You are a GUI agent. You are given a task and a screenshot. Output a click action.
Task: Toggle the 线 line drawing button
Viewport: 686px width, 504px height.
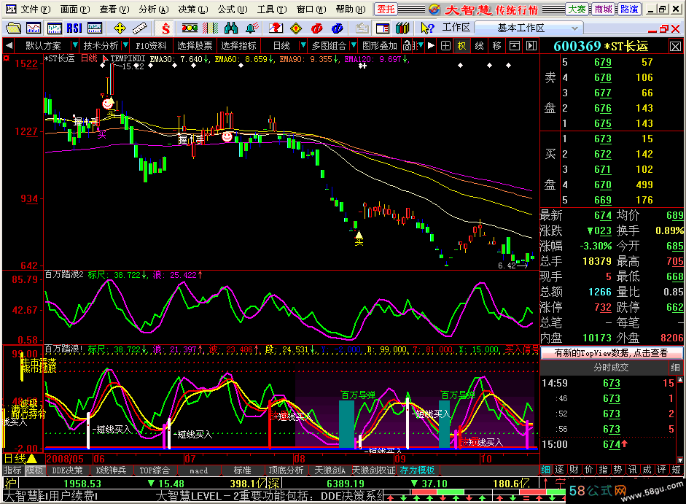tap(480, 45)
